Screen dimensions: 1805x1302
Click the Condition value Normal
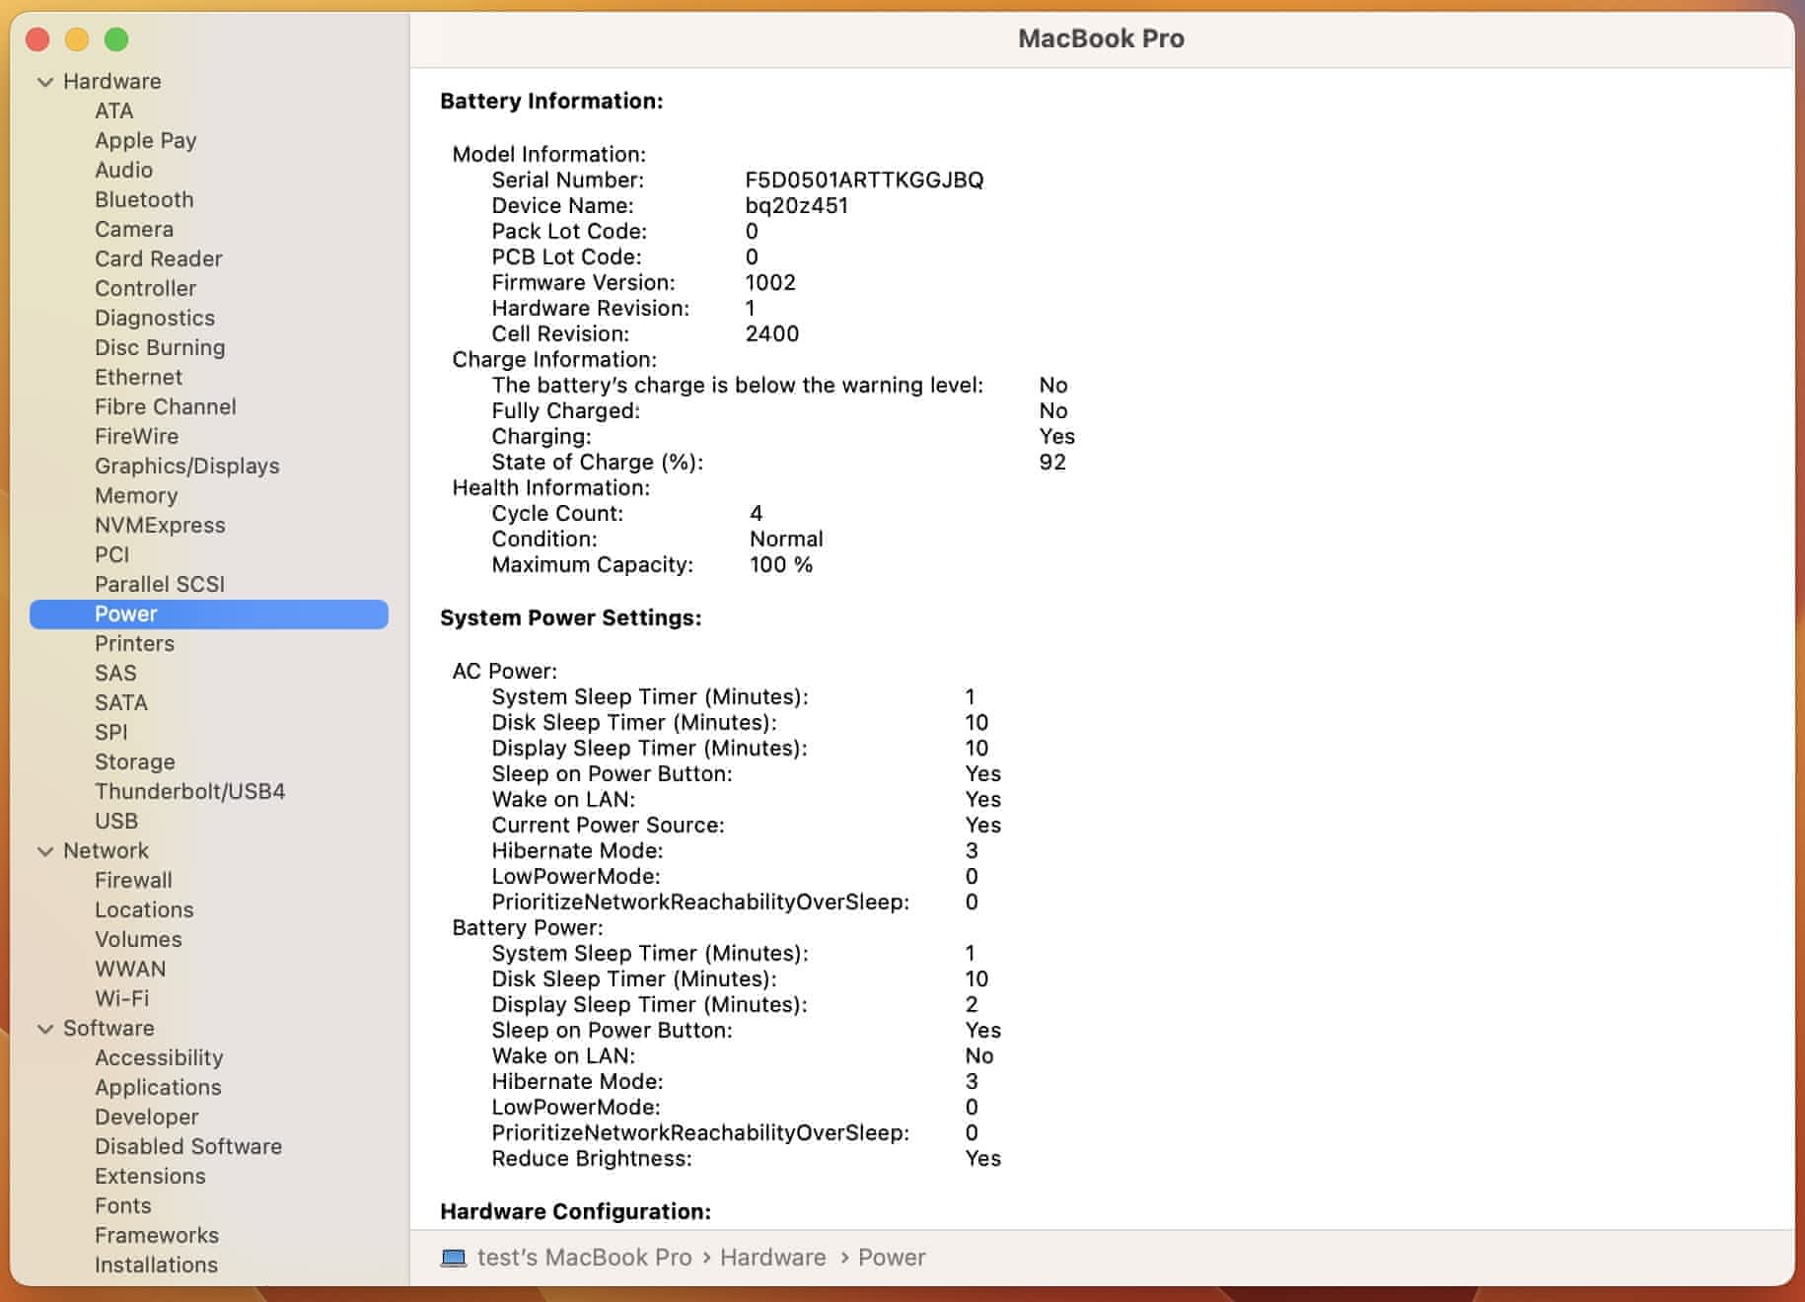pyautogui.click(x=786, y=539)
